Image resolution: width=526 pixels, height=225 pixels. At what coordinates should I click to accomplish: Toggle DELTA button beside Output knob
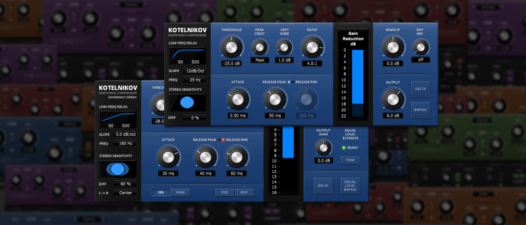point(420,89)
